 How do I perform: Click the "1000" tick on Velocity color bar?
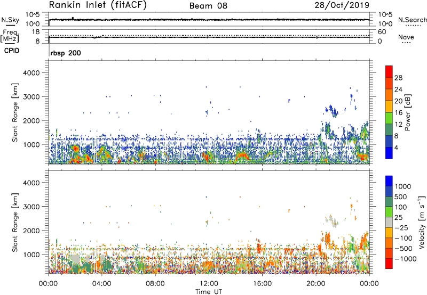pos(402,186)
